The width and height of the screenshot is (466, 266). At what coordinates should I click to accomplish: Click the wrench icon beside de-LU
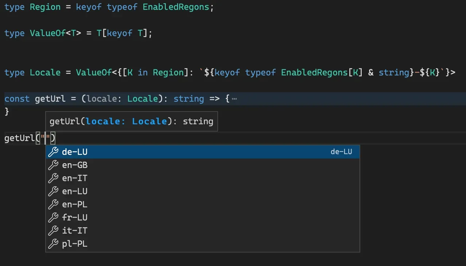click(53, 152)
